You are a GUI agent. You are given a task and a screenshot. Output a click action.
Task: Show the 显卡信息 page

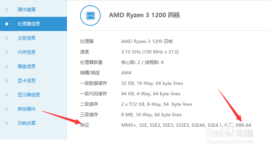point(27,80)
